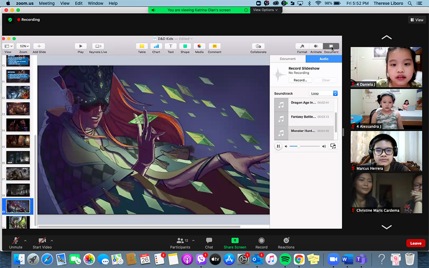Open Safari from the Dock
This screenshot has height=268, width=429.
pos(47,259)
